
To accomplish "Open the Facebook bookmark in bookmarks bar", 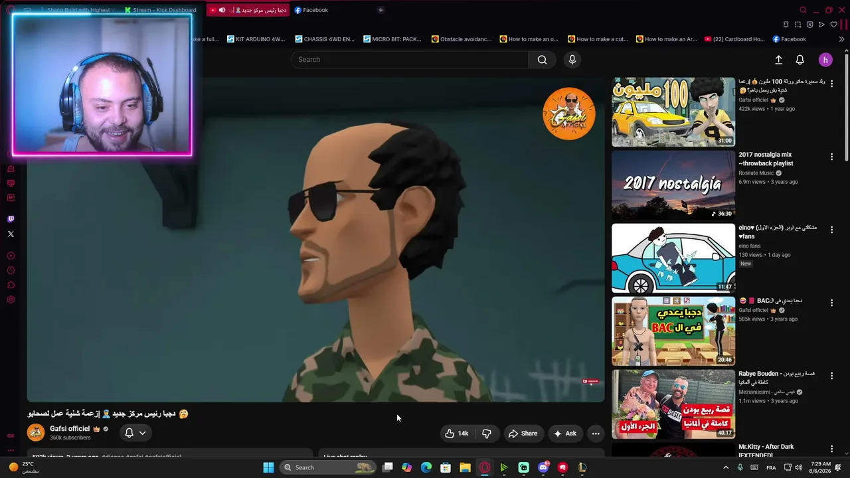I will (789, 39).
